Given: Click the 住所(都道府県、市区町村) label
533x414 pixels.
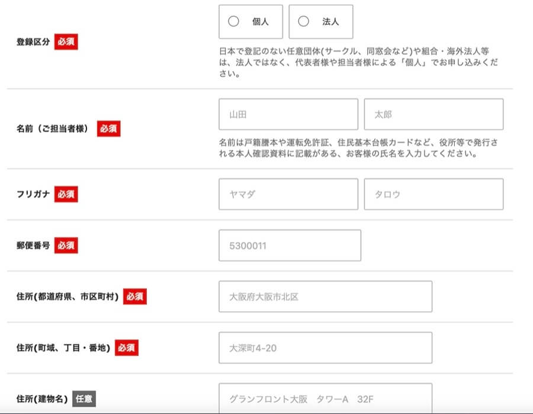Looking at the screenshot, I should click(68, 297).
